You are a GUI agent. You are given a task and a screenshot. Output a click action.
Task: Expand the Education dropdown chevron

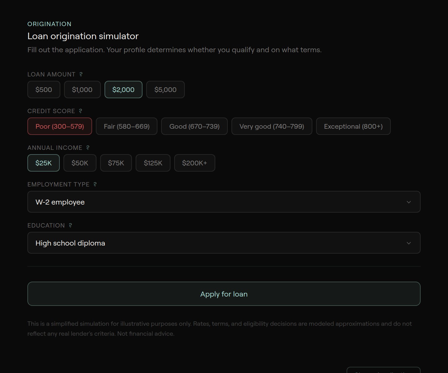tap(409, 243)
